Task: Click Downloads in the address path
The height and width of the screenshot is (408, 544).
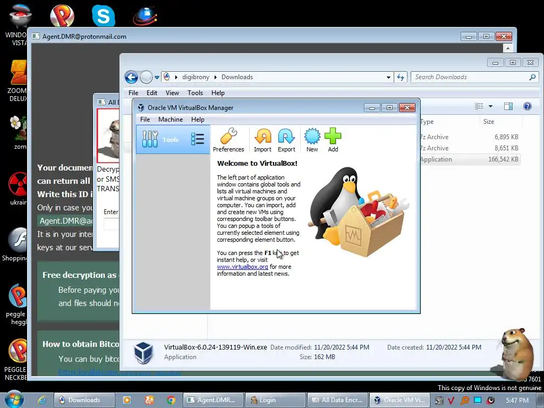Action: tap(237, 77)
